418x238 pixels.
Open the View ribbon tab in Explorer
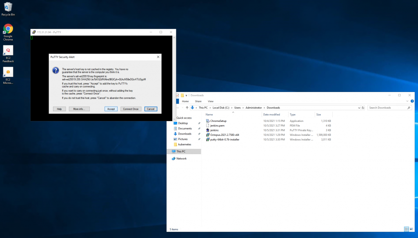(211, 101)
